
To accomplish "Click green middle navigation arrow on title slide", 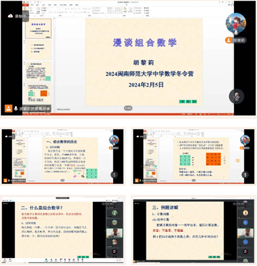I will pyautogui.click(x=188, y=101).
